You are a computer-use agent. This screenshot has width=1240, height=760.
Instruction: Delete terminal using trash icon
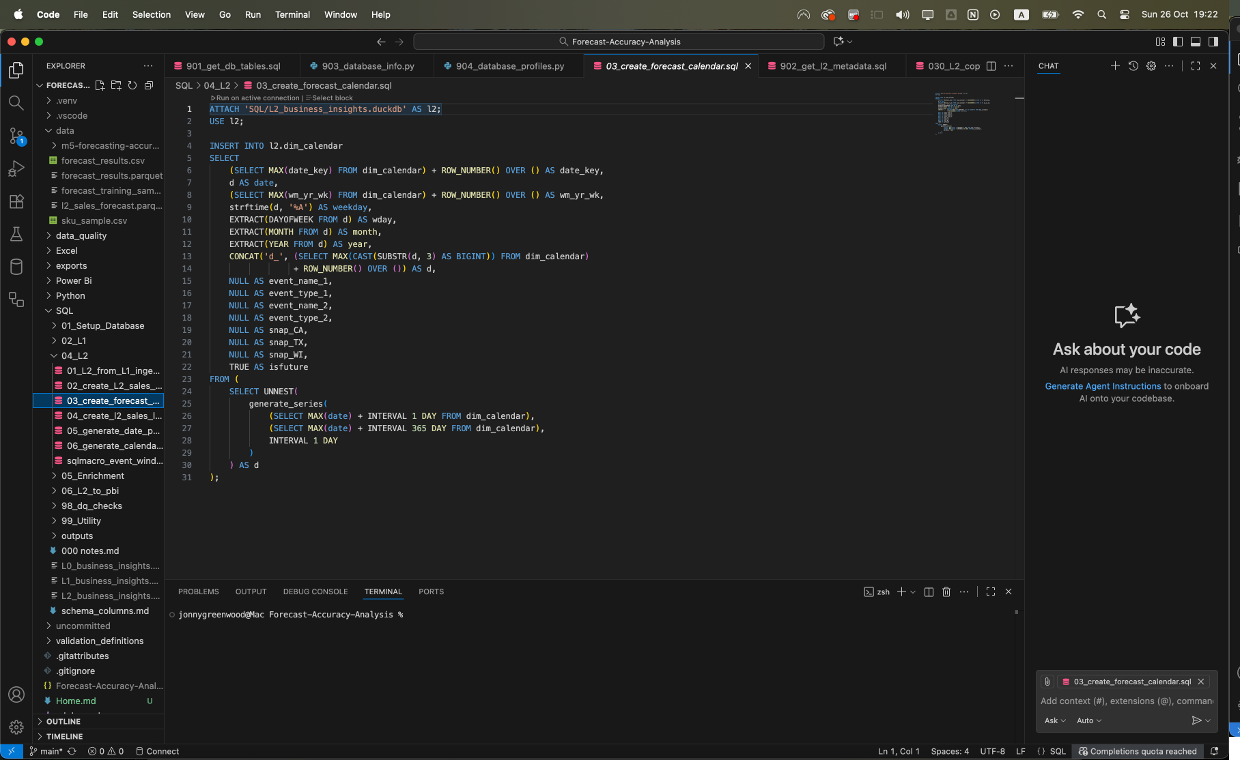click(x=946, y=591)
